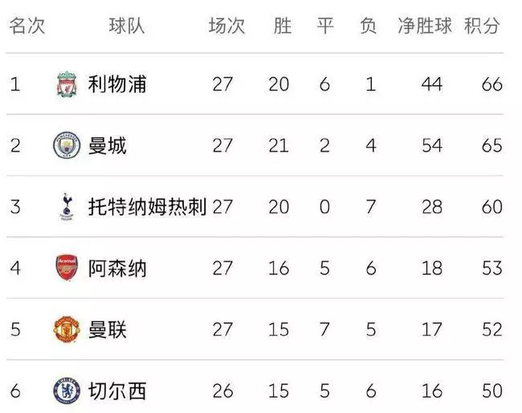522x413 pixels.
Task: Click the Manchester City club crest
Action: coord(67,145)
